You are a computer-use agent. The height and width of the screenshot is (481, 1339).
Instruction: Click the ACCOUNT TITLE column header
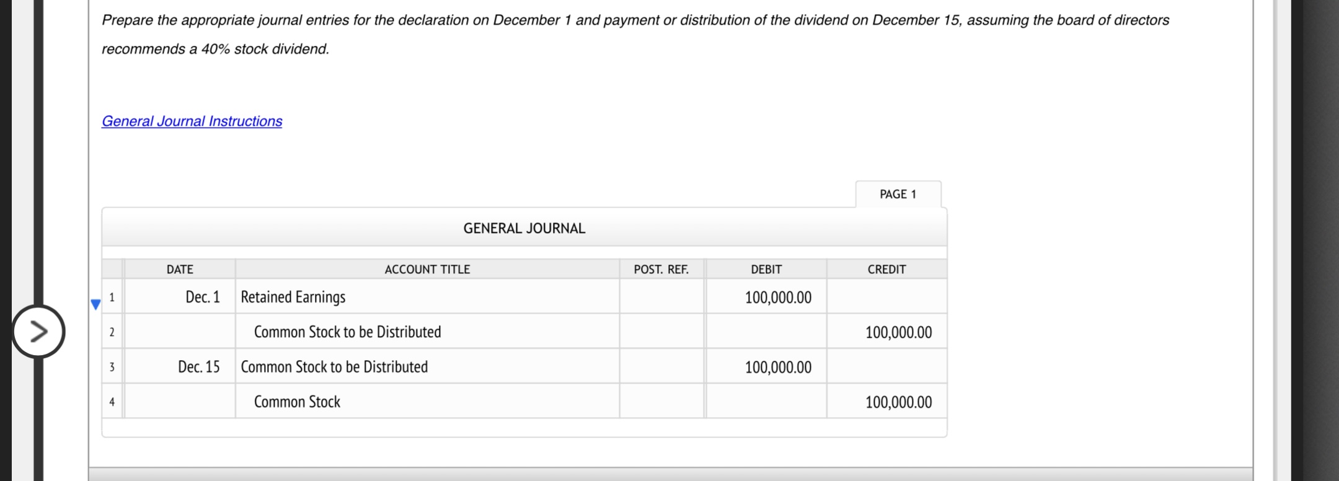pyautogui.click(x=427, y=268)
